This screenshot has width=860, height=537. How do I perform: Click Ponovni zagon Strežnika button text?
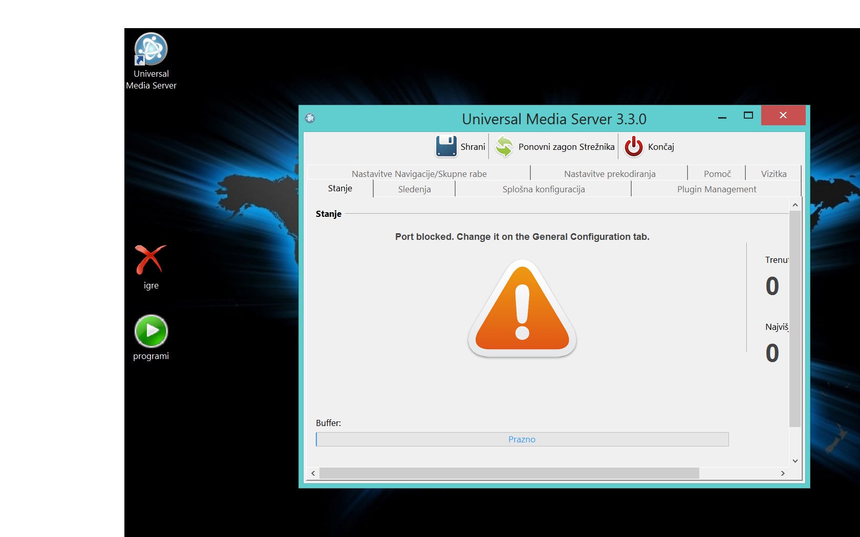coord(566,147)
